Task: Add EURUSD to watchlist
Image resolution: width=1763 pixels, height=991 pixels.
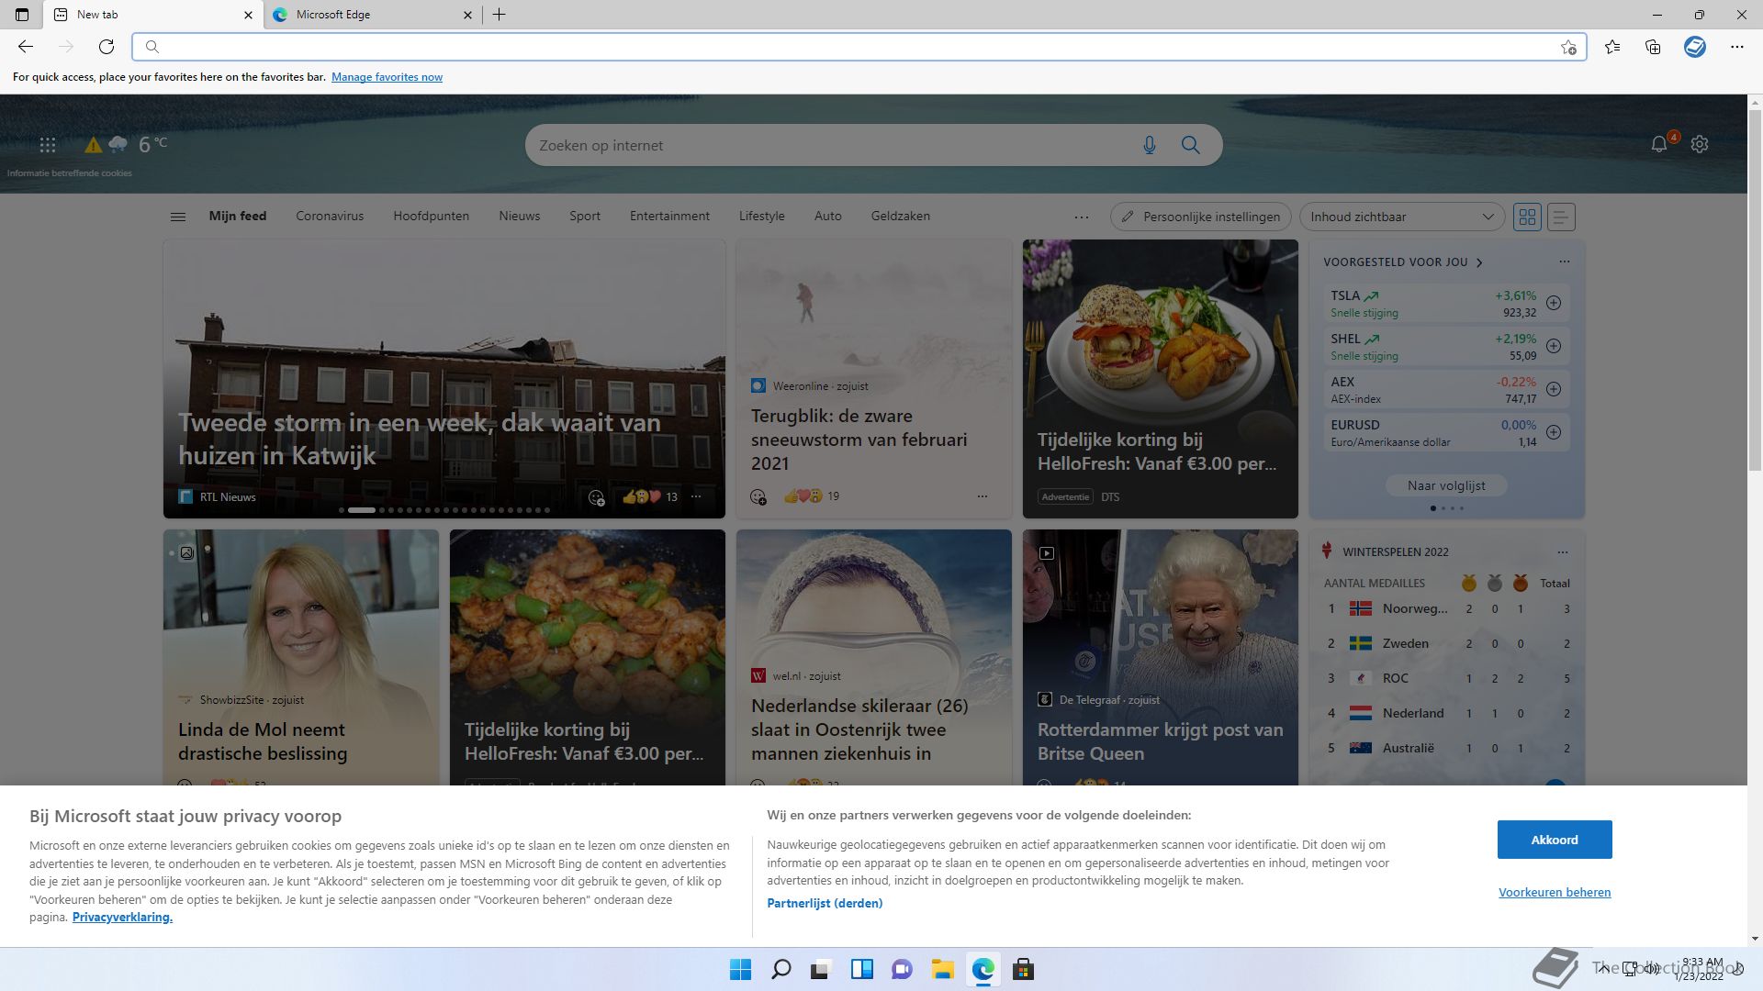Action: tap(1554, 432)
